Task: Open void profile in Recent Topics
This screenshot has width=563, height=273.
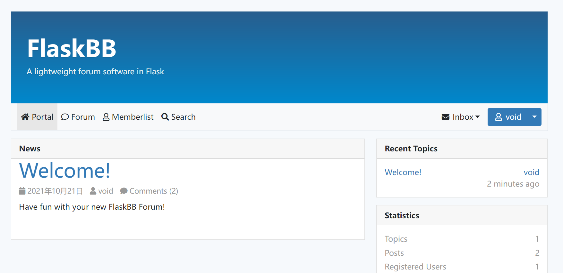Action: (x=532, y=172)
